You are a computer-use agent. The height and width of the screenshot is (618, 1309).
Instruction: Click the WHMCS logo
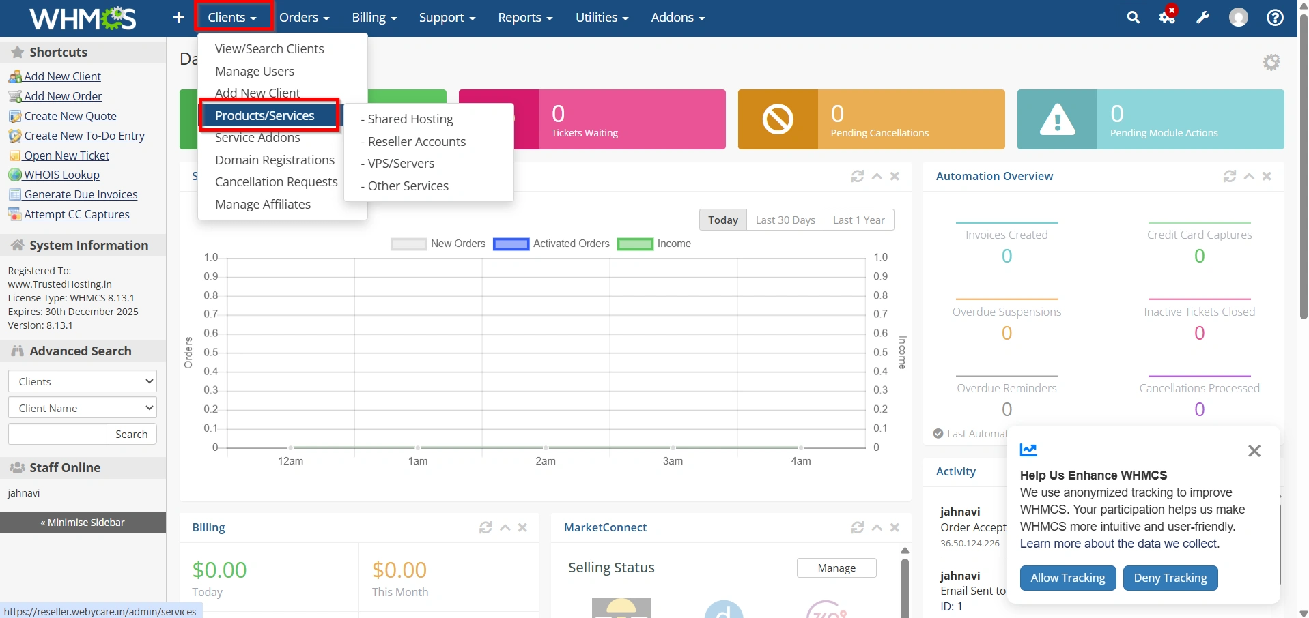[83, 18]
